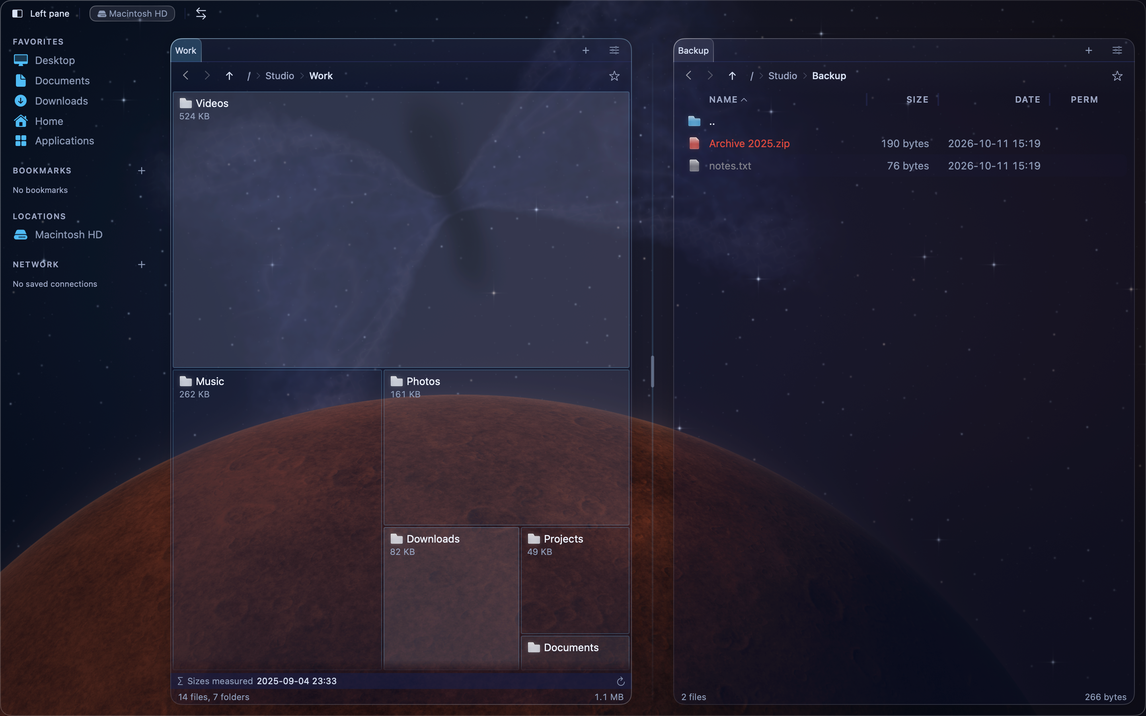
Task: Refresh measured sizes
Action: (x=620, y=681)
